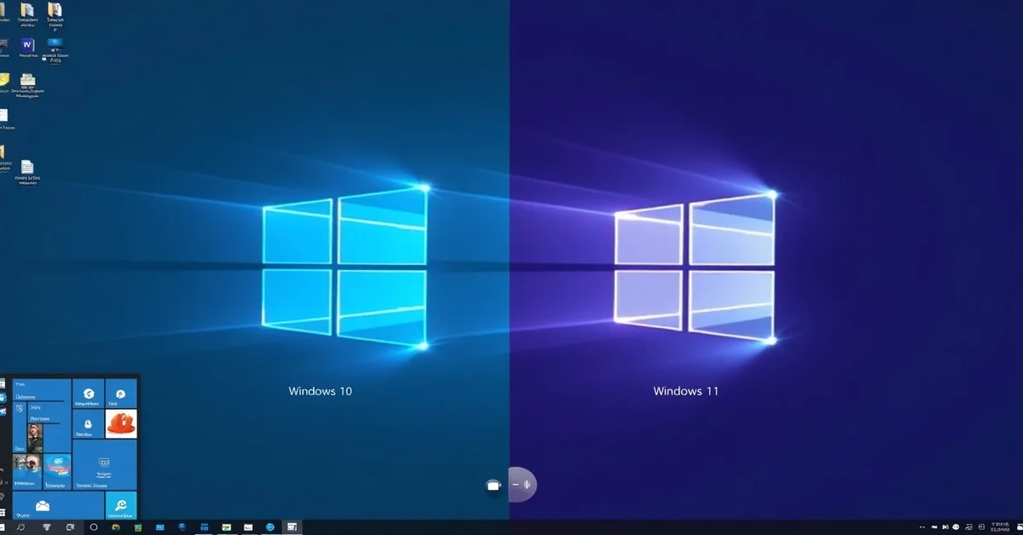The height and width of the screenshot is (535, 1023).
Task: Open the tile with a padlock-like icon
Action: point(89,423)
